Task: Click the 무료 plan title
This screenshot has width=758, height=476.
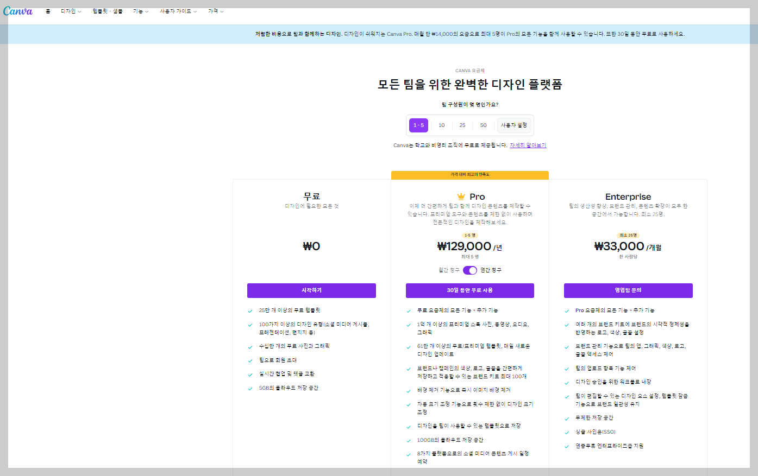Action: tap(311, 196)
